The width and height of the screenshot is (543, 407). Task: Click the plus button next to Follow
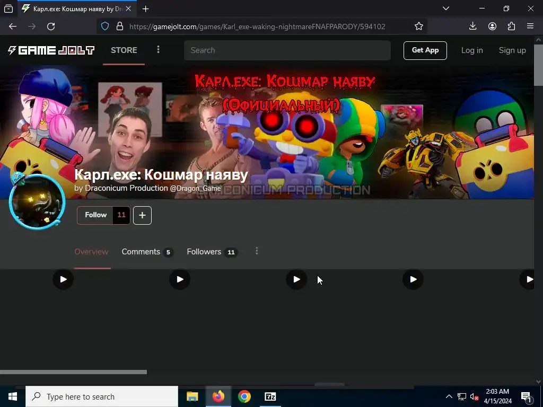(x=142, y=215)
